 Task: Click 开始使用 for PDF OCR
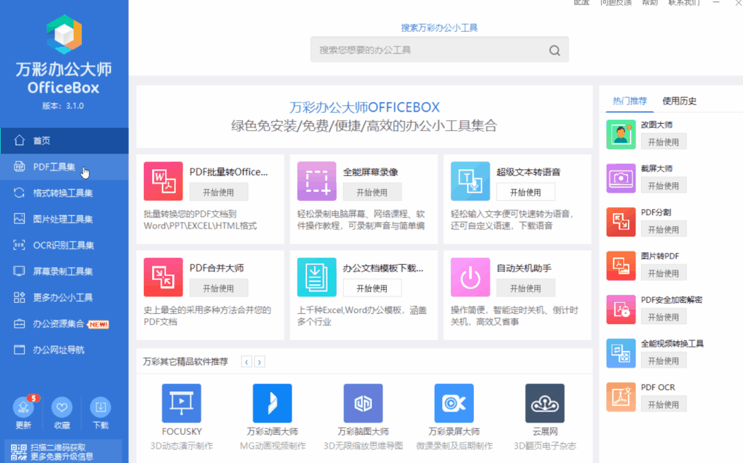click(663, 405)
